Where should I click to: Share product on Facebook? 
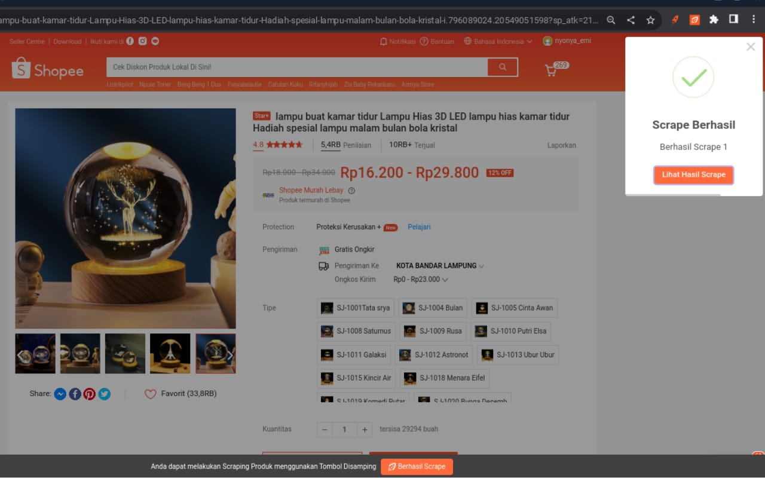(75, 394)
